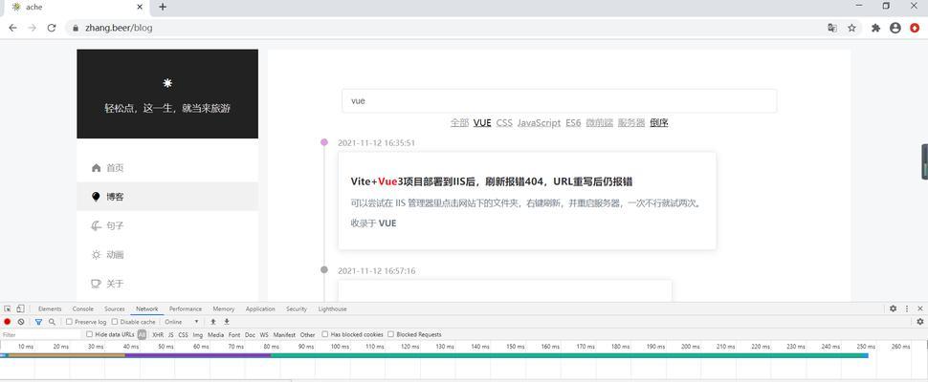The width and height of the screenshot is (928, 382).
Task: Click the network Filter text field
Action: pyautogui.click(x=40, y=335)
